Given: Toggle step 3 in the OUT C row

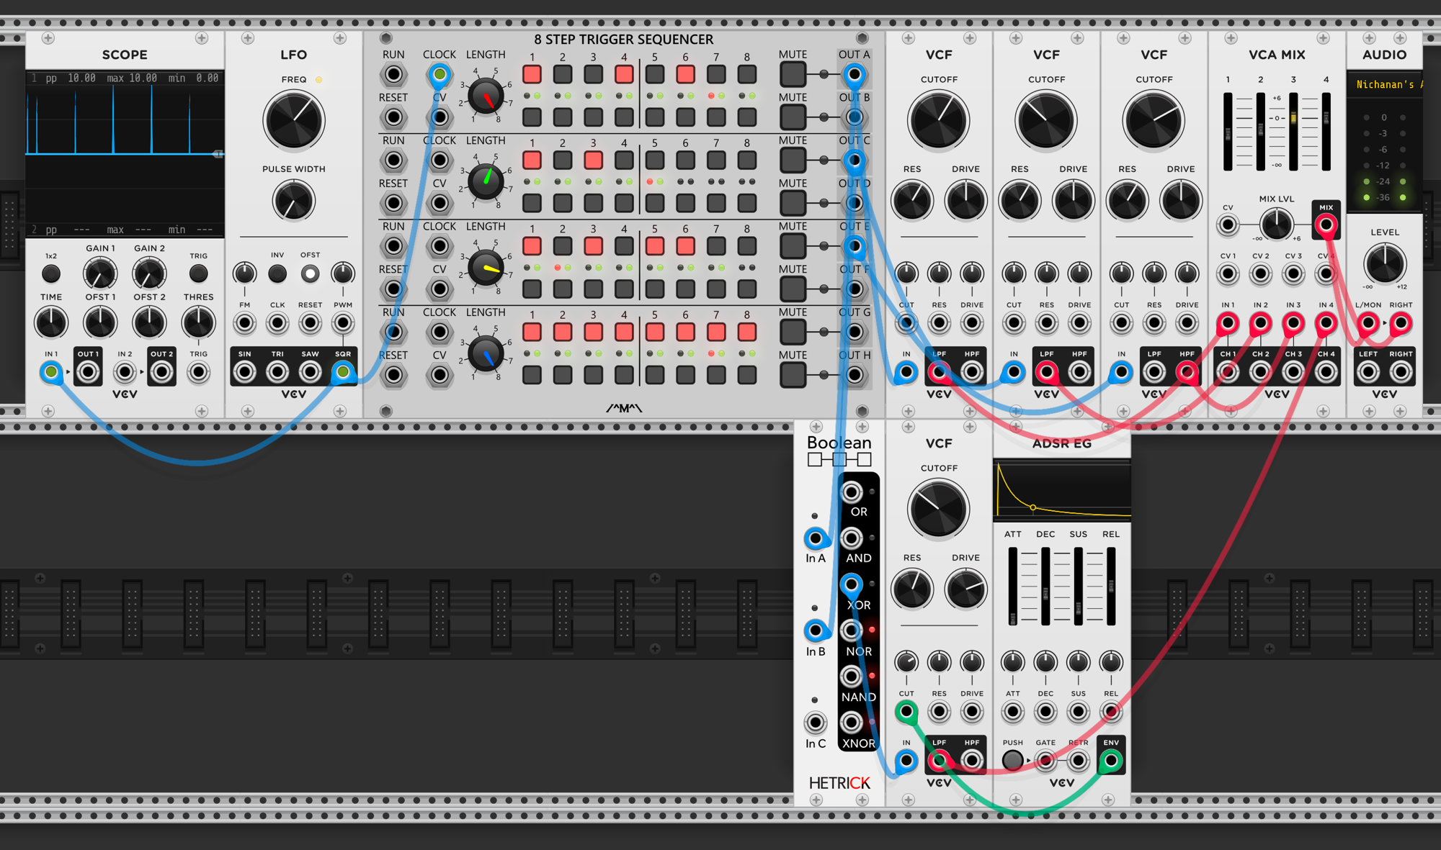Looking at the screenshot, I should pyautogui.click(x=594, y=160).
